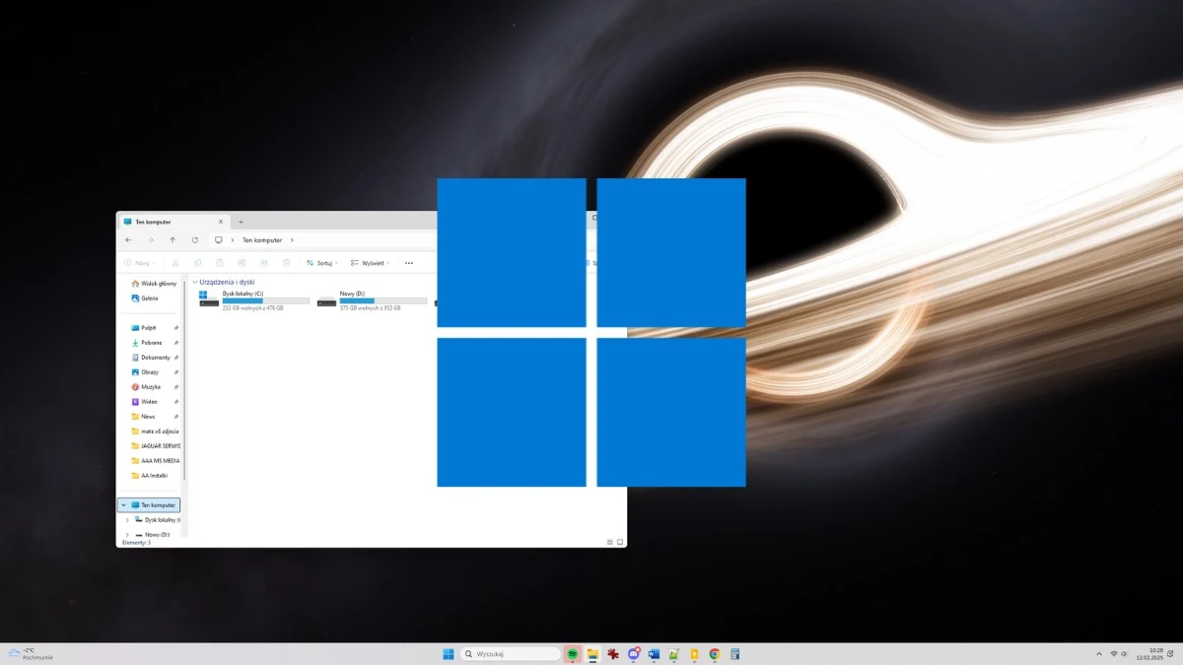This screenshot has height=665, width=1183.
Task: Unpin Pulpit from the quick access list
Action: (175, 327)
